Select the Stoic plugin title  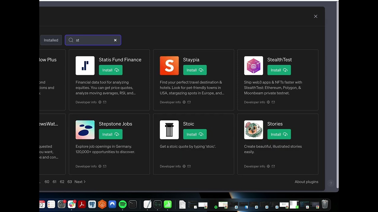coord(189,124)
